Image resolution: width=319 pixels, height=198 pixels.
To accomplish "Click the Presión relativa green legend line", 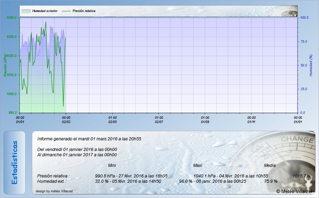I will (x=66, y=11).
